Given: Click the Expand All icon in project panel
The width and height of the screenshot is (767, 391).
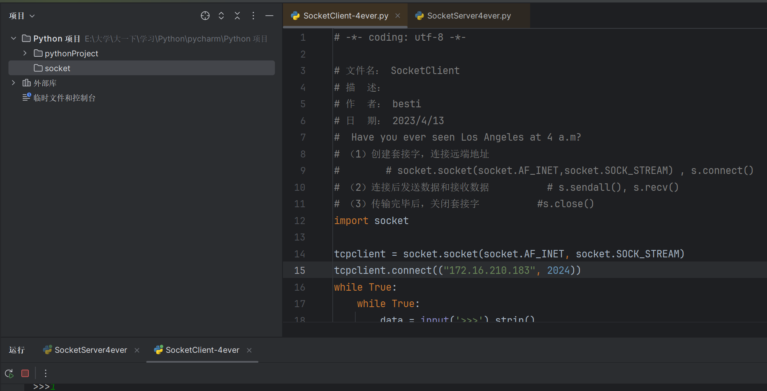Looking at the screenshot, I should (x=221, y=16).
